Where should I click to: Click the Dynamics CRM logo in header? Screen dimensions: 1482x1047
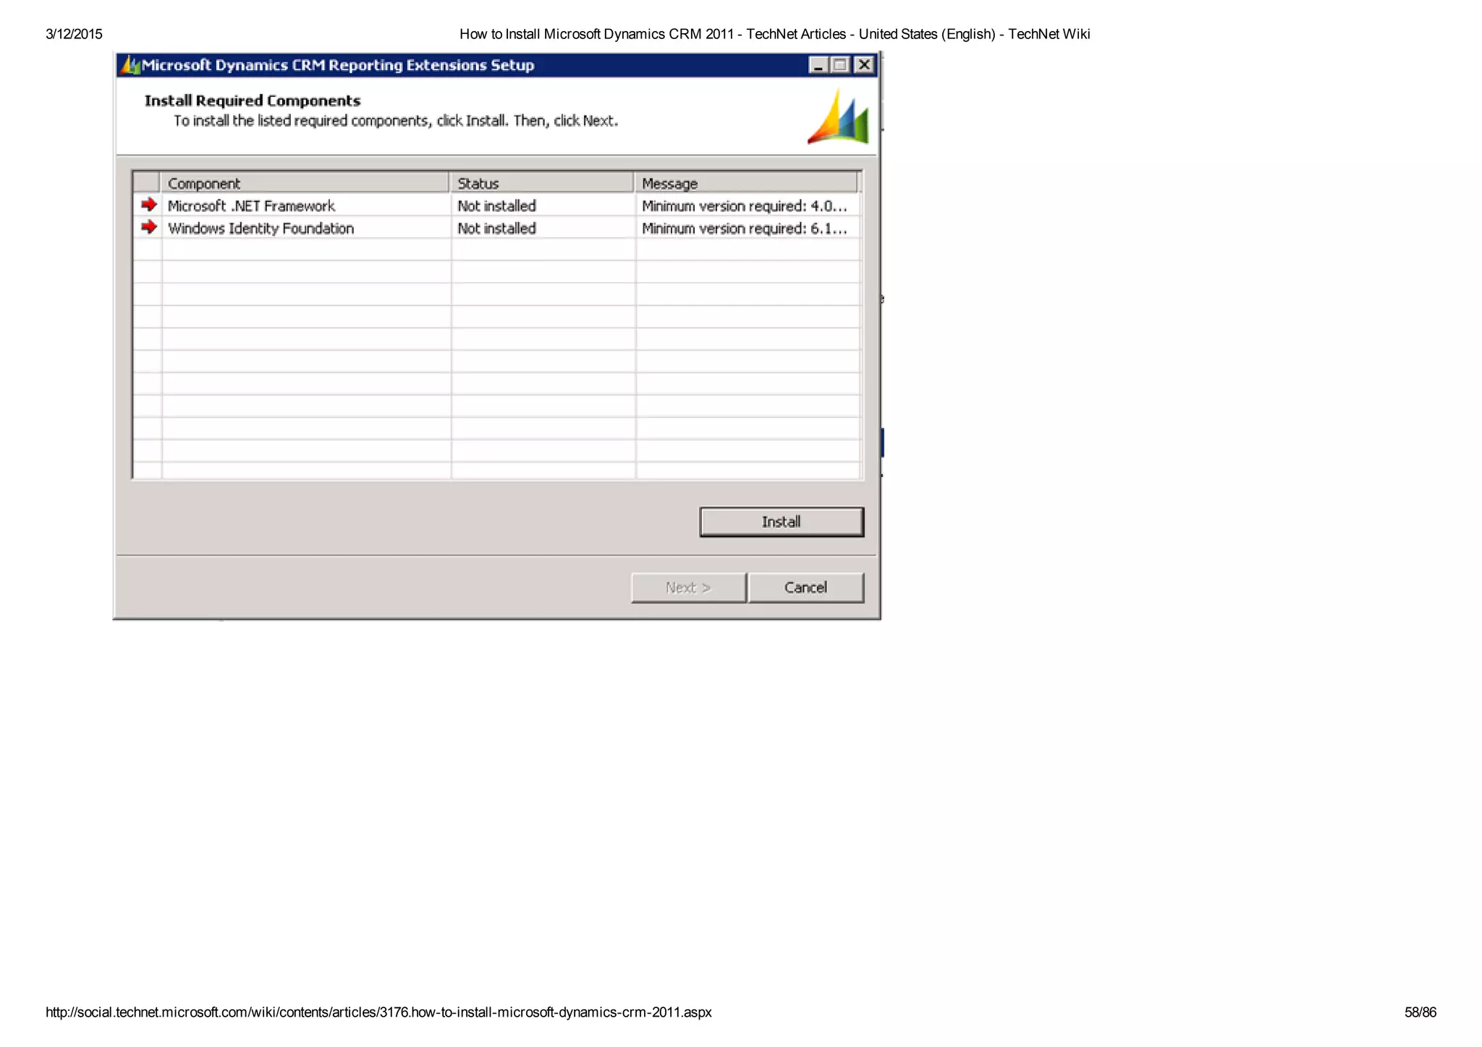pos(839,116)
